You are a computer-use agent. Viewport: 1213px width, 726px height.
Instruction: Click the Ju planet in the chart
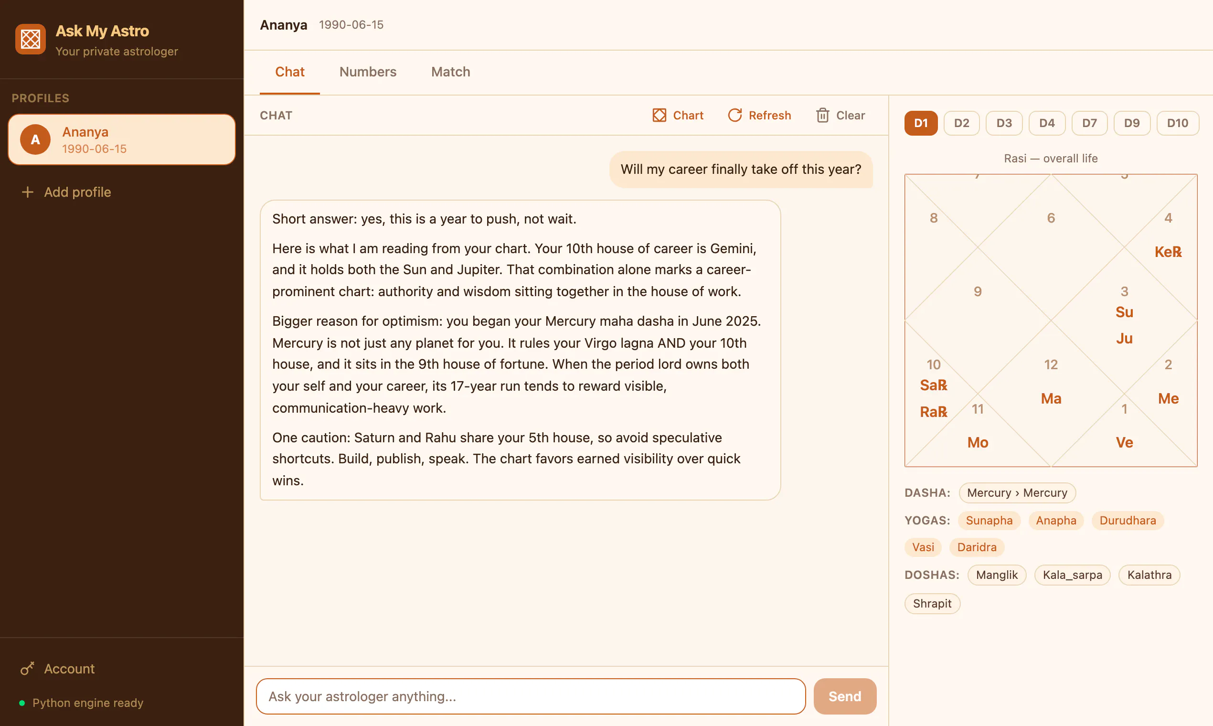[1124, 339]
